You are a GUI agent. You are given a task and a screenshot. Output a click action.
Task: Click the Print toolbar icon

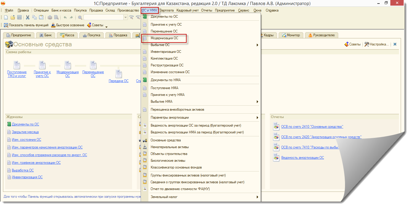pos(50,17)
